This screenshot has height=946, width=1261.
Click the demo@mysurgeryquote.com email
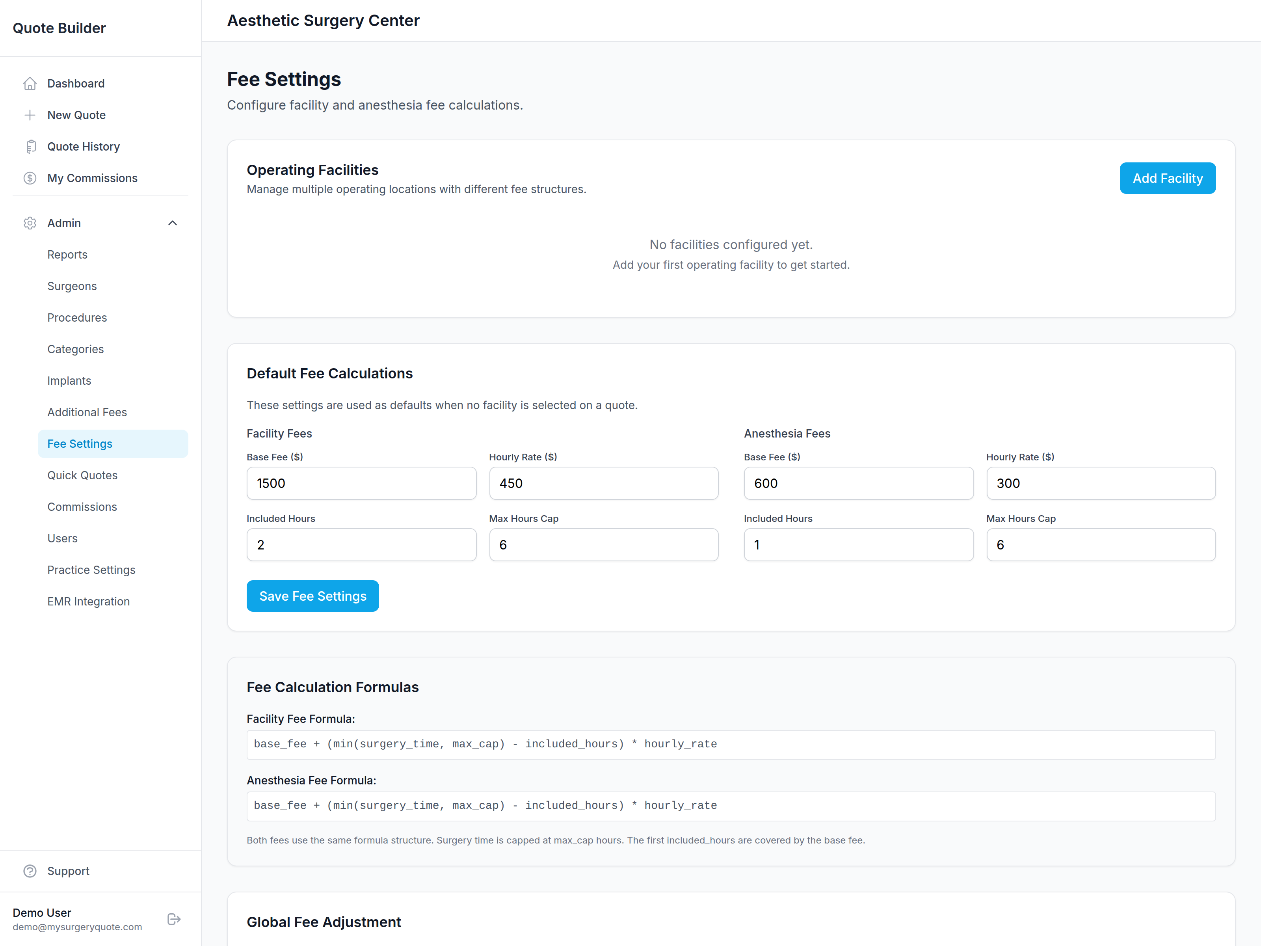[x=78, y=927]
